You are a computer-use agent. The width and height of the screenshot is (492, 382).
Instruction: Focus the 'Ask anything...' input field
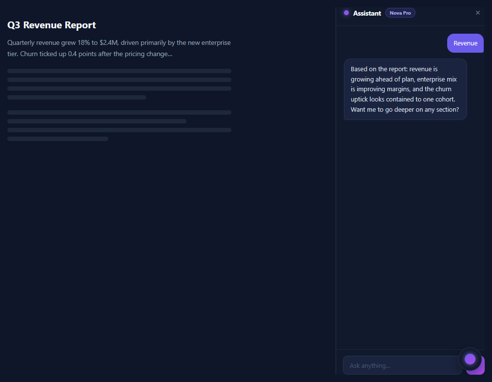click(402, 365)
